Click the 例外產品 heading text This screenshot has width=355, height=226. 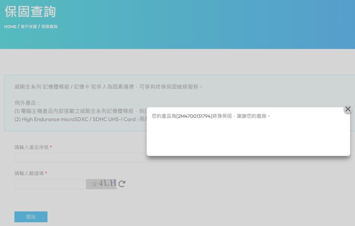27,103
